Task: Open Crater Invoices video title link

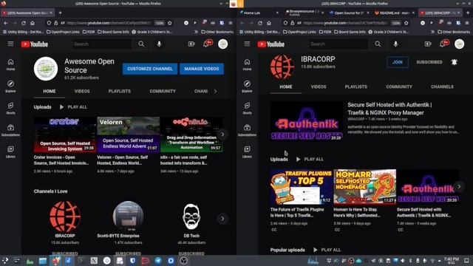Action: [61, 160]
